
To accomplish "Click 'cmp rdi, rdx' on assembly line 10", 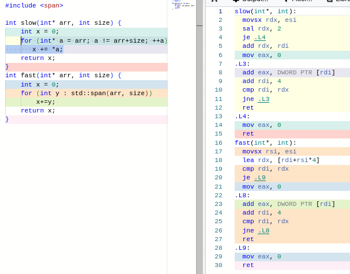I will tap(265, 90).
